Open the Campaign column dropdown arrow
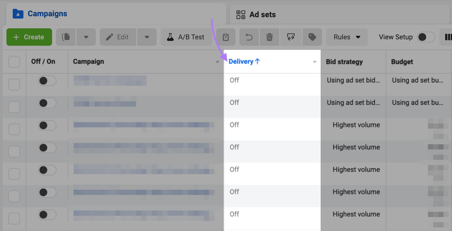 (x=218, y=62)
